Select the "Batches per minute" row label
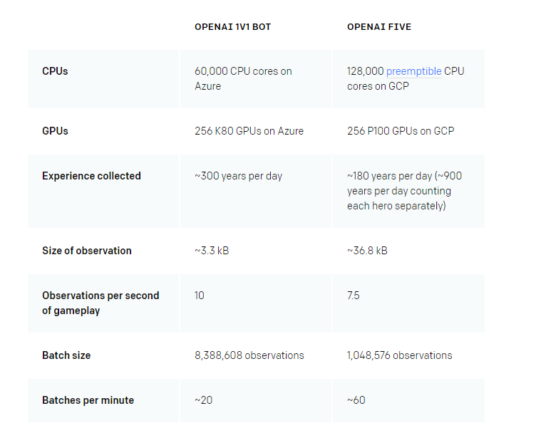 click(x=88, y=400)
